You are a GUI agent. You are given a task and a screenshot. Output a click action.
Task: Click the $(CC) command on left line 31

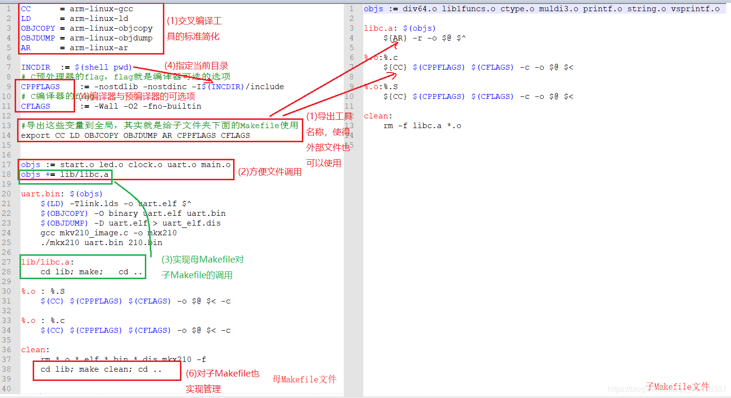coord(136,301)
